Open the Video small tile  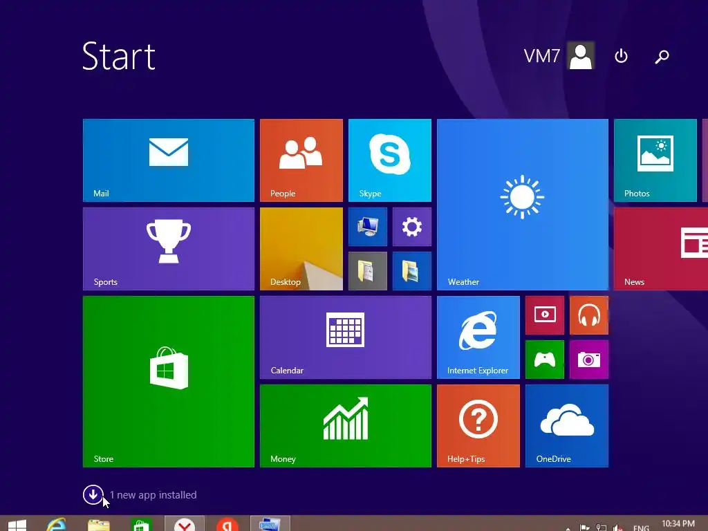(545, 315)
